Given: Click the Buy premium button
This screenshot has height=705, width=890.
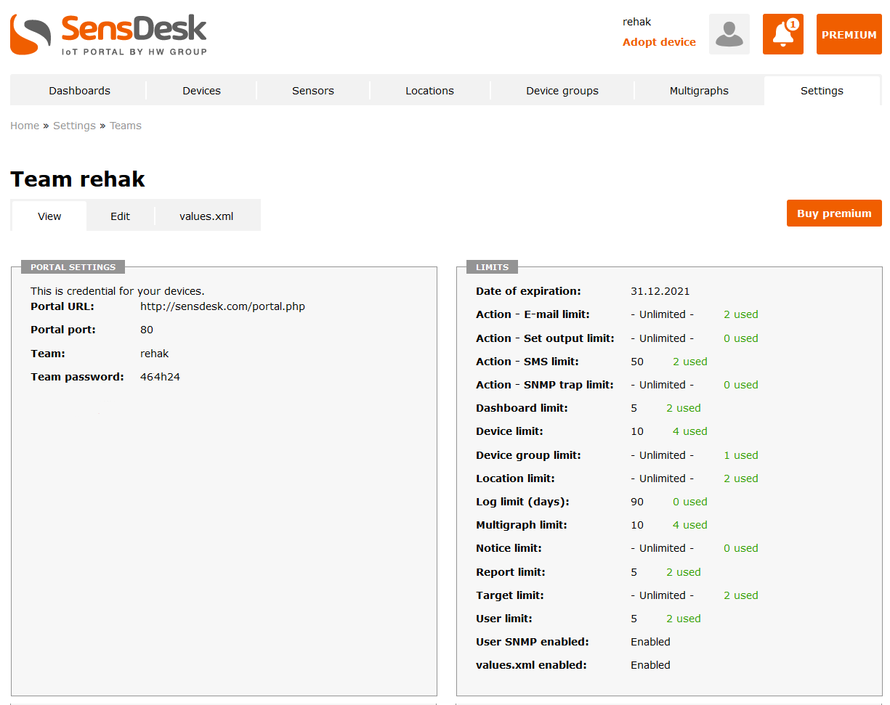Looking at the screenshot, I should point(834,213).
